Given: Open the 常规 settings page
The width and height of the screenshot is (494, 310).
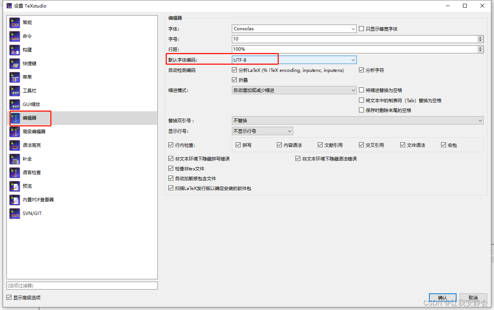Looking at the screenshot, I should (x=82, y=23).
